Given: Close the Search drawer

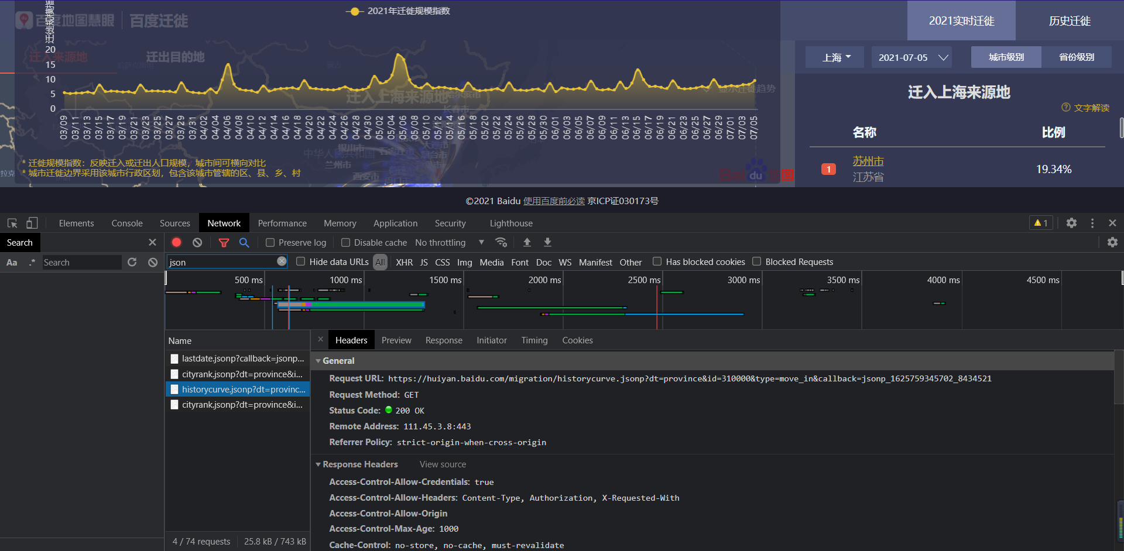Looking at the screenshot, I should tap(152, 242).
